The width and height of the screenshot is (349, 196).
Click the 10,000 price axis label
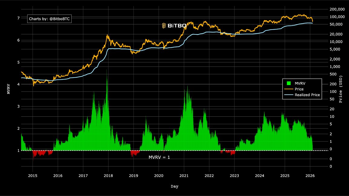[x=336, y=42]
